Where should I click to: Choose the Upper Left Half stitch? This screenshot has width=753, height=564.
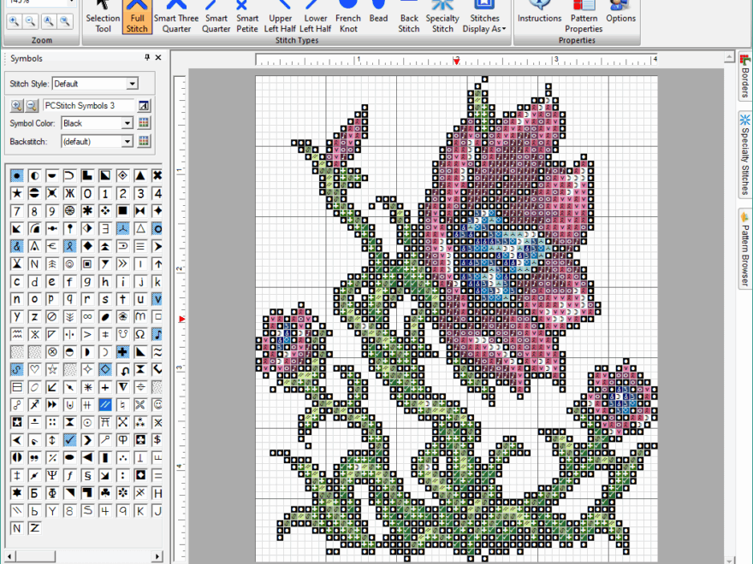pos(280,17)
